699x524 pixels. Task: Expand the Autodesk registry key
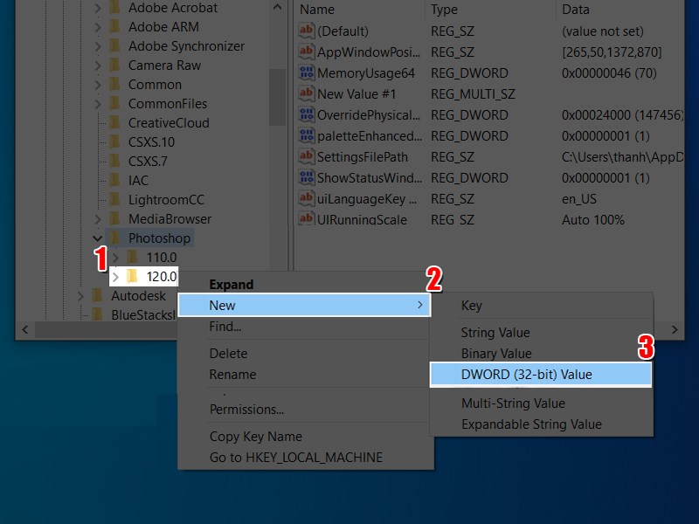81,296
